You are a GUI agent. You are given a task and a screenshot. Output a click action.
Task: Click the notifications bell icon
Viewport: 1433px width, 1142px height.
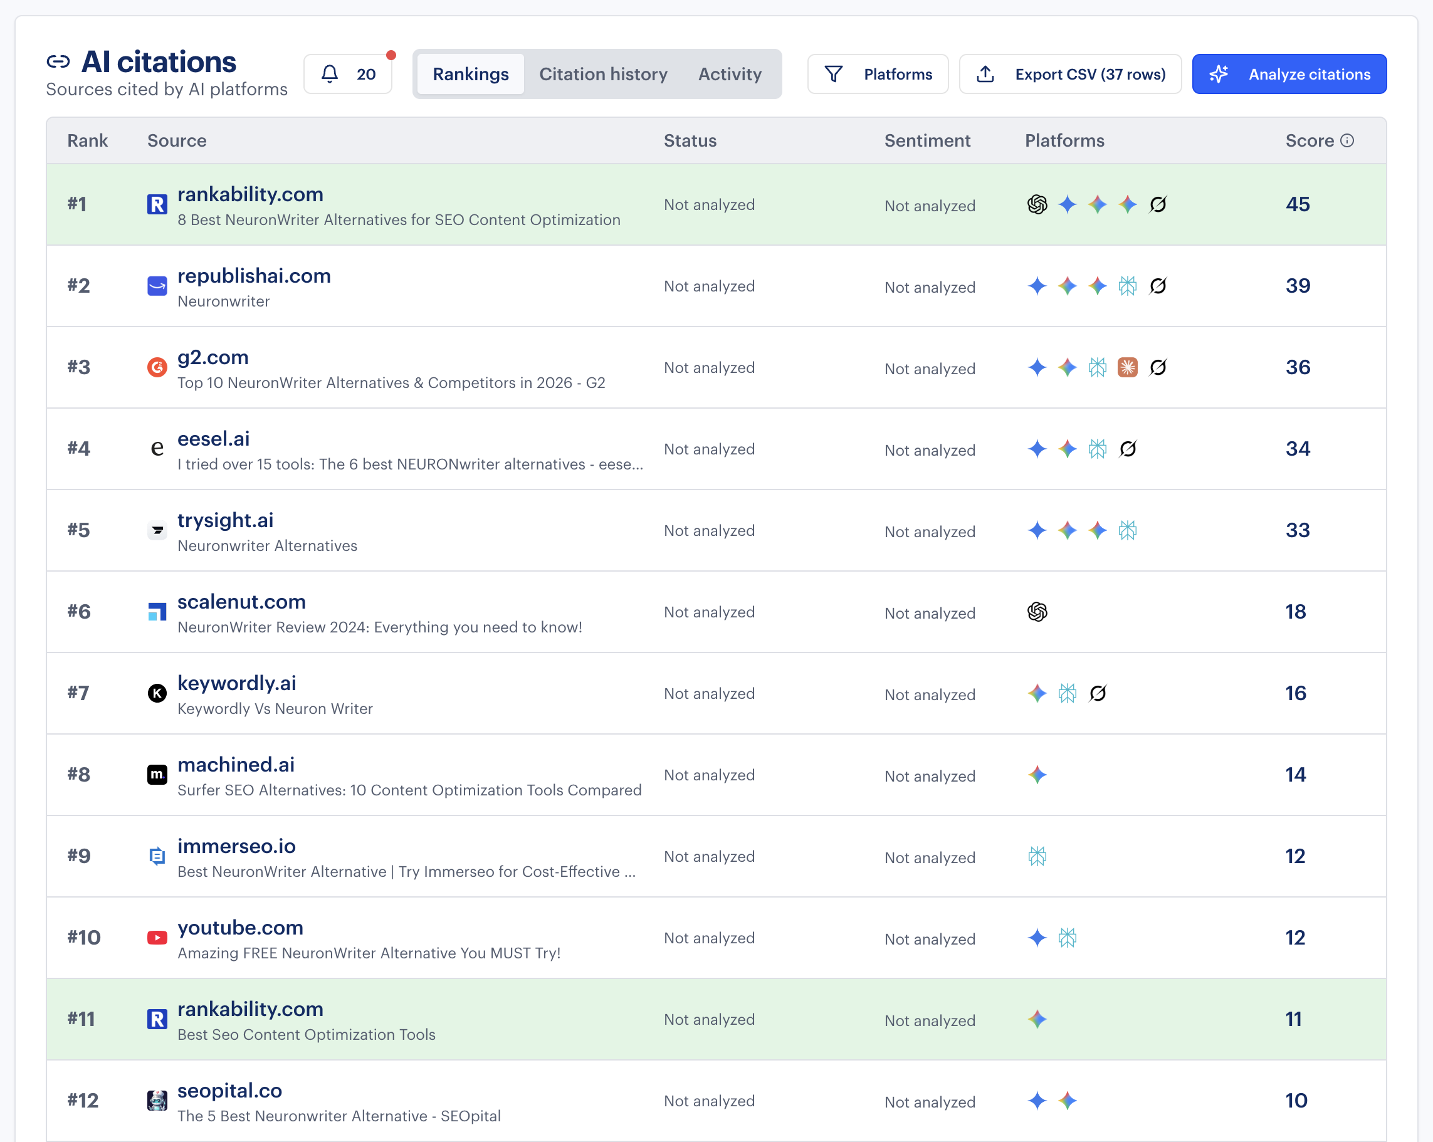330,74
